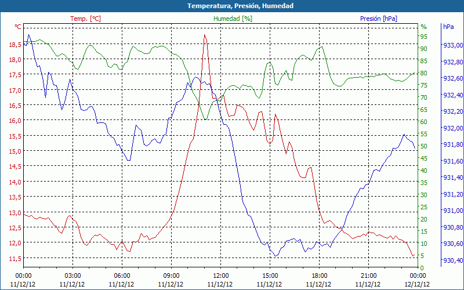Screen dimensions: 464x290
Task: Click the green "20" humidity axis value
Action: [424, 219]
